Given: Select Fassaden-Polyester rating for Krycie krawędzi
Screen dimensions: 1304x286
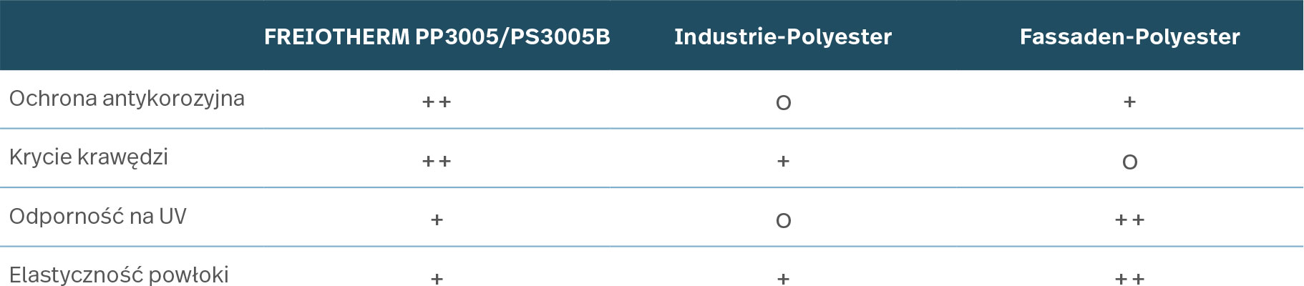Looking at the screenshot, I should click(x=1129, y=162).
